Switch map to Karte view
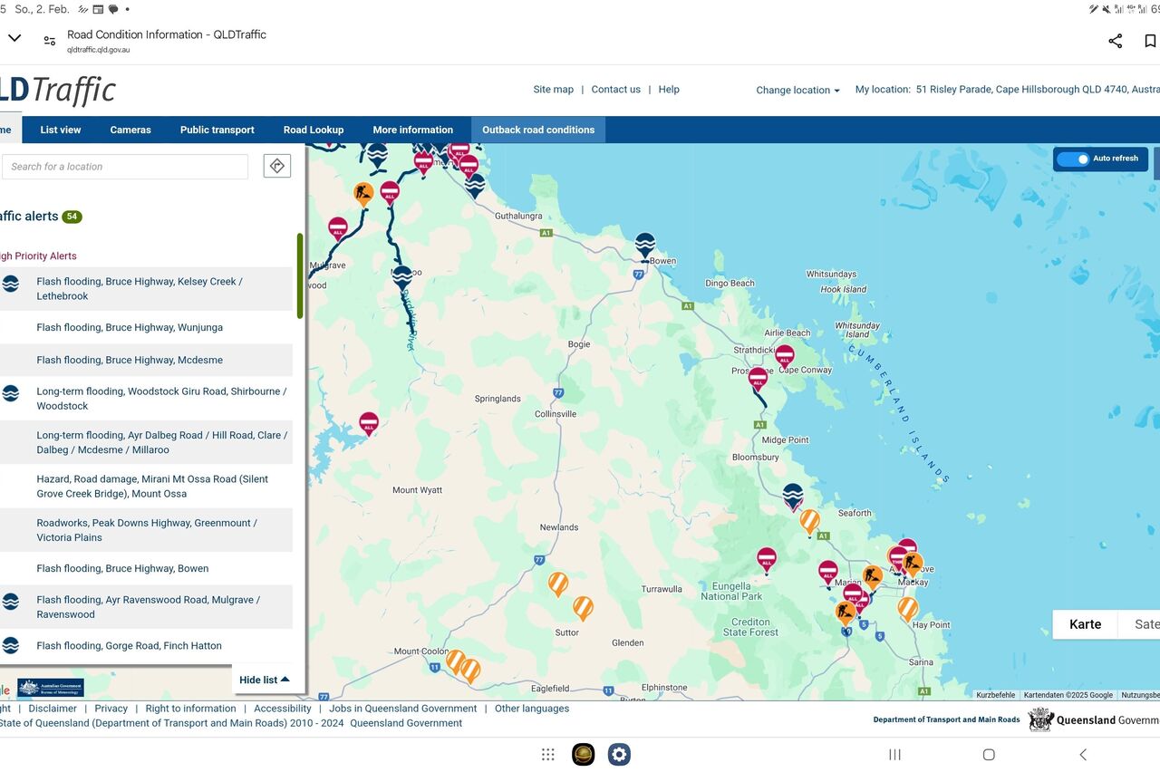Viewport: 1160px width, 772px height. coord(1085,624)
